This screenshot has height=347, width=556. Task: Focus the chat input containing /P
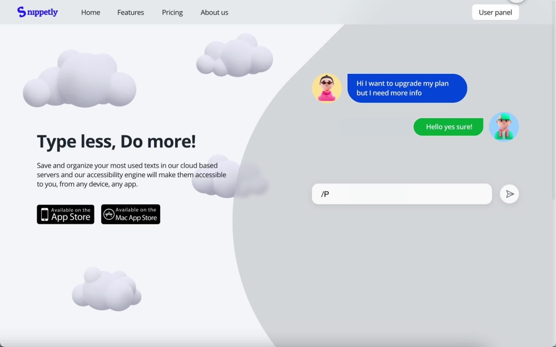401,194
